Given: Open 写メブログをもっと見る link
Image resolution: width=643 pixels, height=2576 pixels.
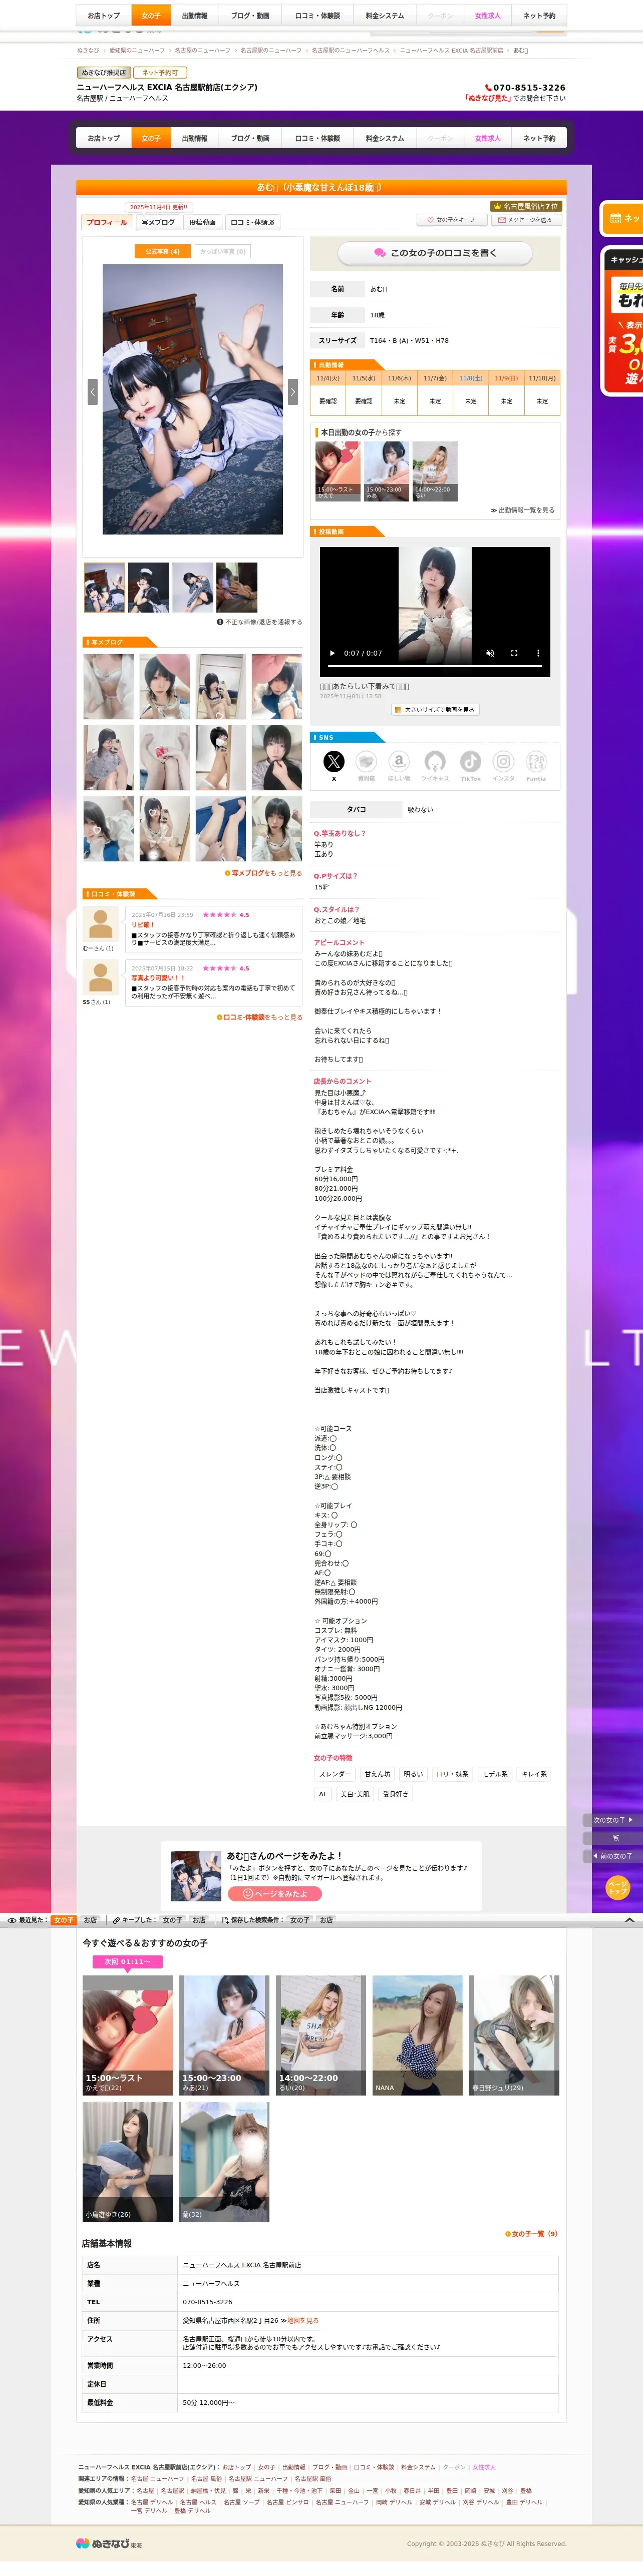Looking at the screenshot, I should 263,873.
